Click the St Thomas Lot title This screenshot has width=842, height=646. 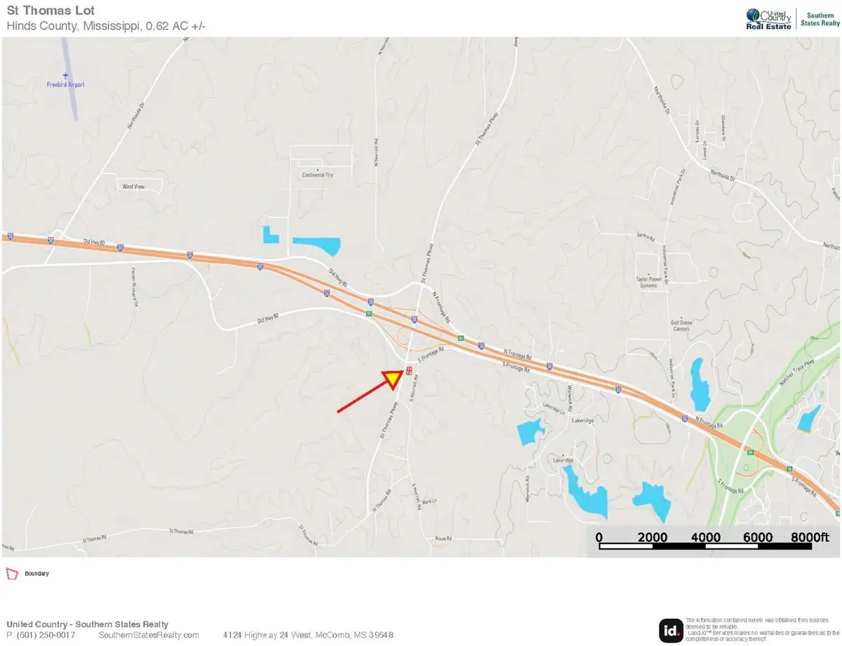pos(51,11)
